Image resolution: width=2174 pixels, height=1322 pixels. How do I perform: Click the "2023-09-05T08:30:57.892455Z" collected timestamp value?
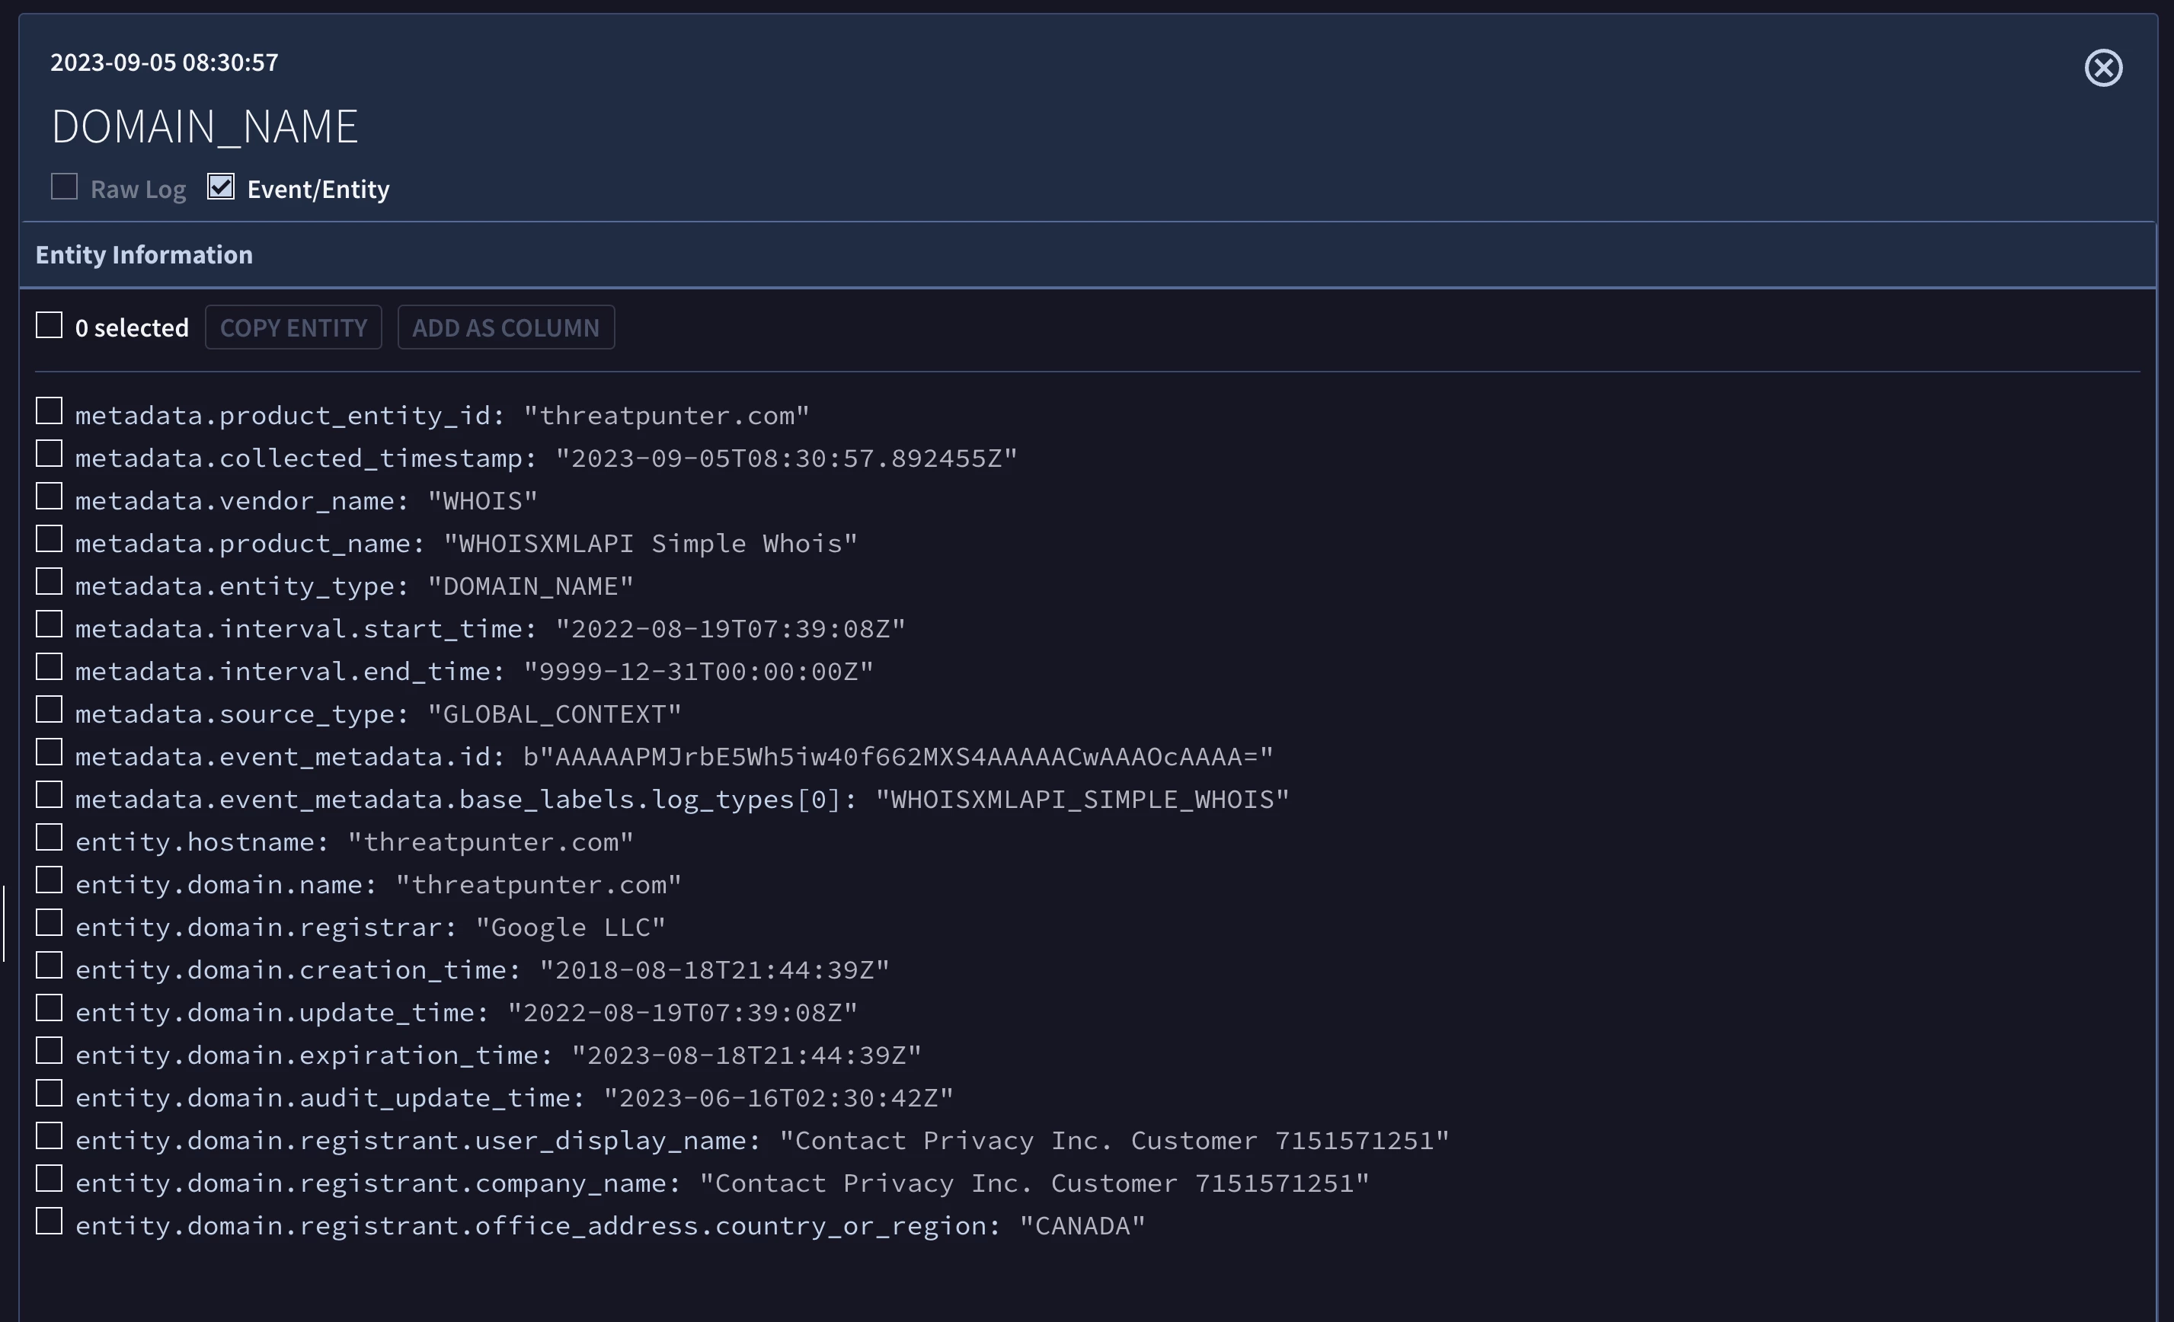tap(786, 458)
